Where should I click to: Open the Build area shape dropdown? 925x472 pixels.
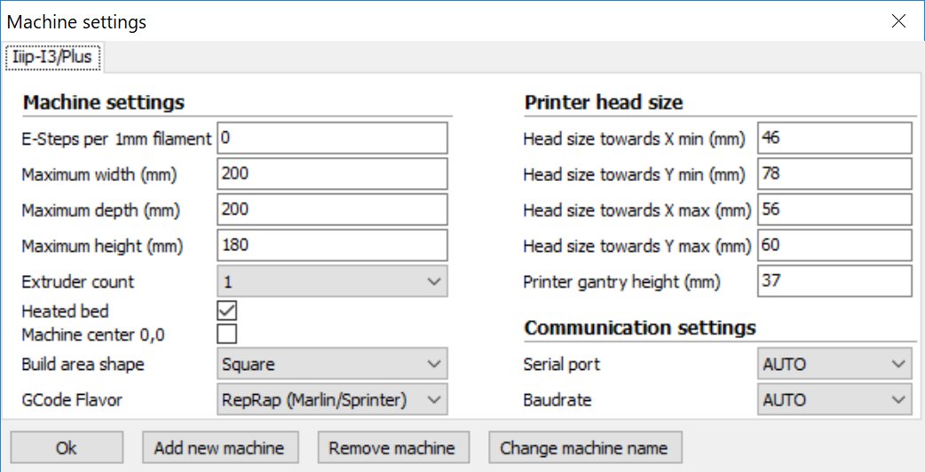(332, 364)
